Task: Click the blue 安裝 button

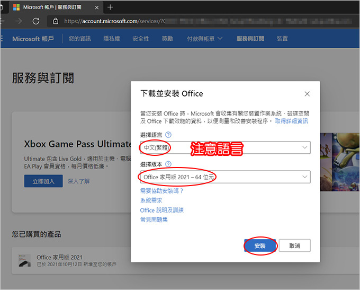Action: (260, 245)
